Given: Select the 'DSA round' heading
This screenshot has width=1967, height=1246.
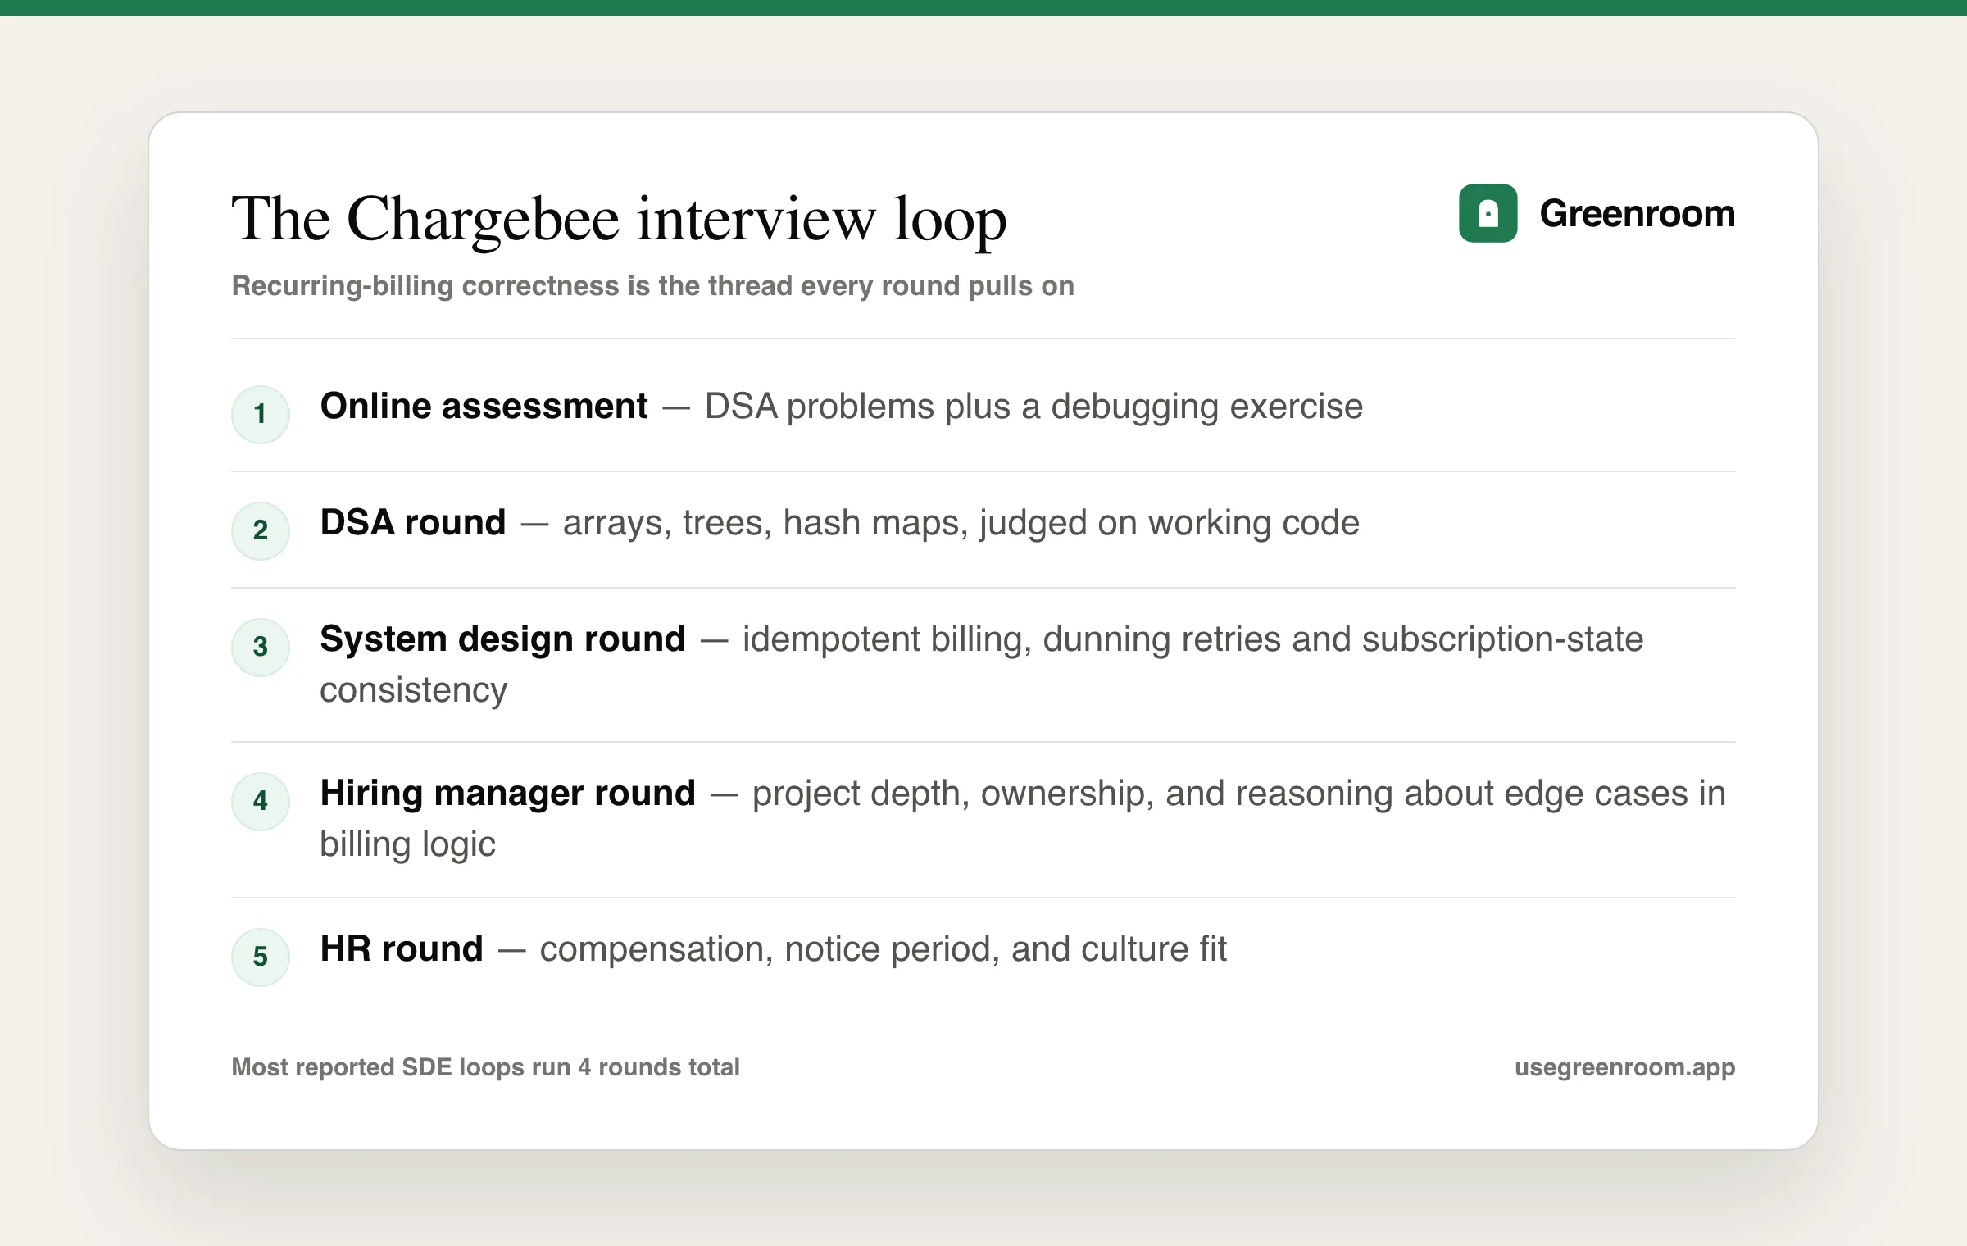Looking at the screenshot, I should pyautogui.click(x=413, y=522).
